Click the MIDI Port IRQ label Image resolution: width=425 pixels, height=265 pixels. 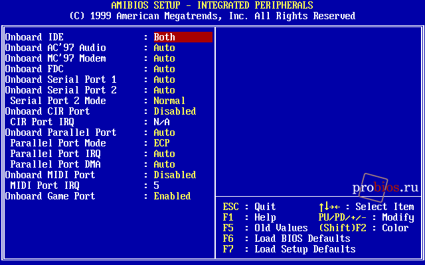pyautogui.click(x=44, y=185)
